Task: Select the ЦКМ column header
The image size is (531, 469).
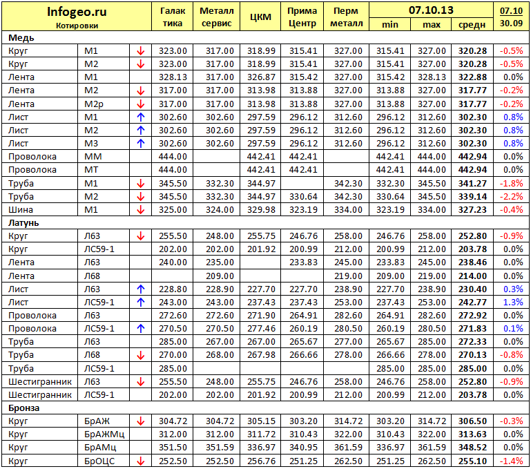Action: (x=260, y=17)
